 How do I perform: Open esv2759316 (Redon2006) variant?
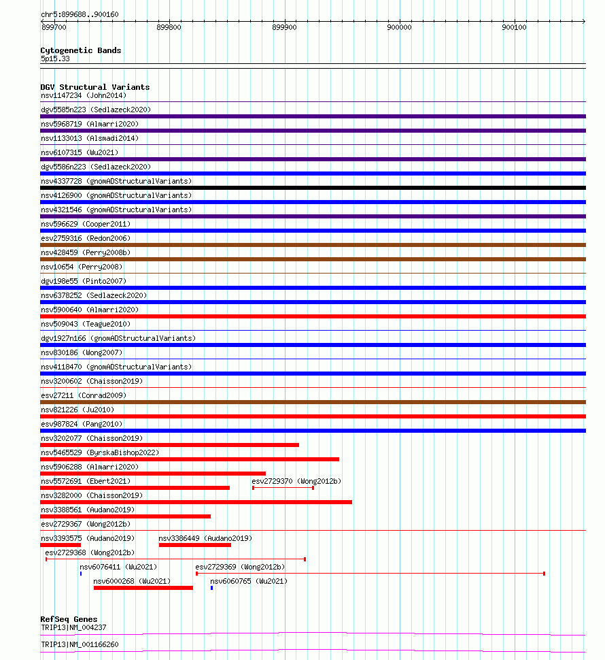point(86,239)
